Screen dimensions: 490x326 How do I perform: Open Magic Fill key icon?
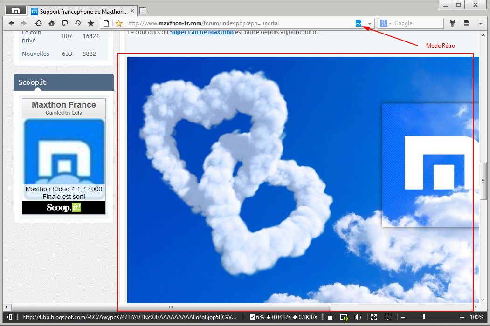pos(453,23)
